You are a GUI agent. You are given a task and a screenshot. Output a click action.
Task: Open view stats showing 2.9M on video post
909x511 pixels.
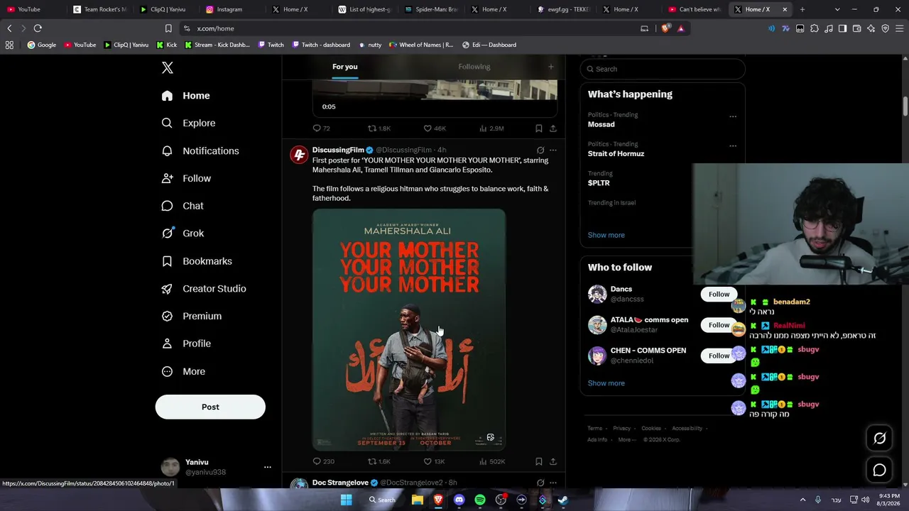click(491, 128)
